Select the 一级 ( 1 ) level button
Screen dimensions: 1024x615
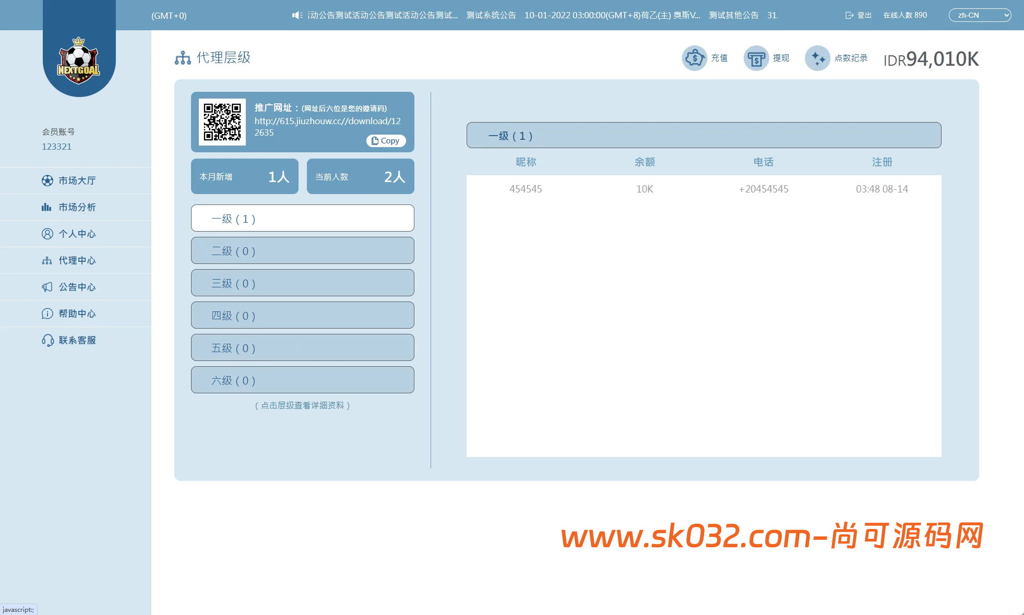coord(302,218)
